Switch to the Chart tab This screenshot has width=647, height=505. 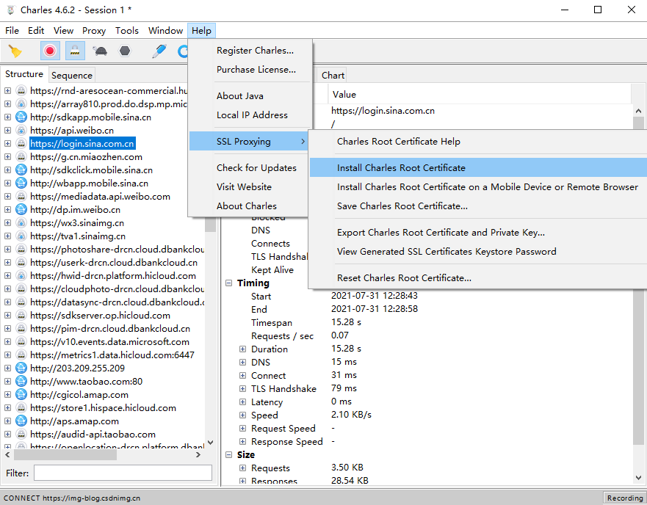pos(333,75)
